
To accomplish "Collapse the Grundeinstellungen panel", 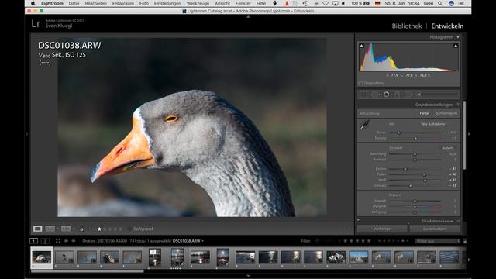I will pos(458,105).
